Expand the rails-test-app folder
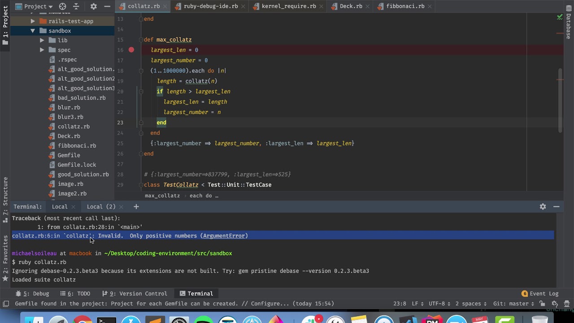Image resolution: width=574 pixels, height=323 pixels. click(x=33, y=21)
